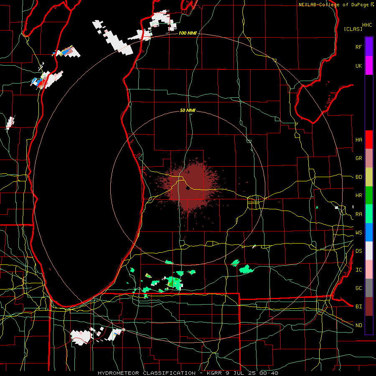Click the HYDROMETEOR CLASSIFICATION KGRR footer title

(x=188, y=373)
